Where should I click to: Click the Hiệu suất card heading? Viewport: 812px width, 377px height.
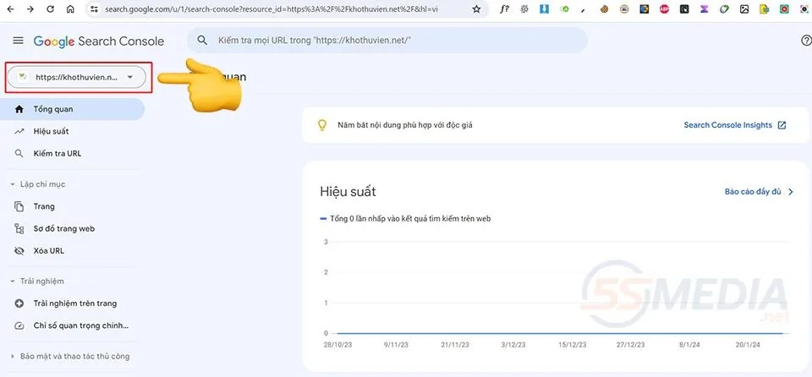(x=348, y=192)
